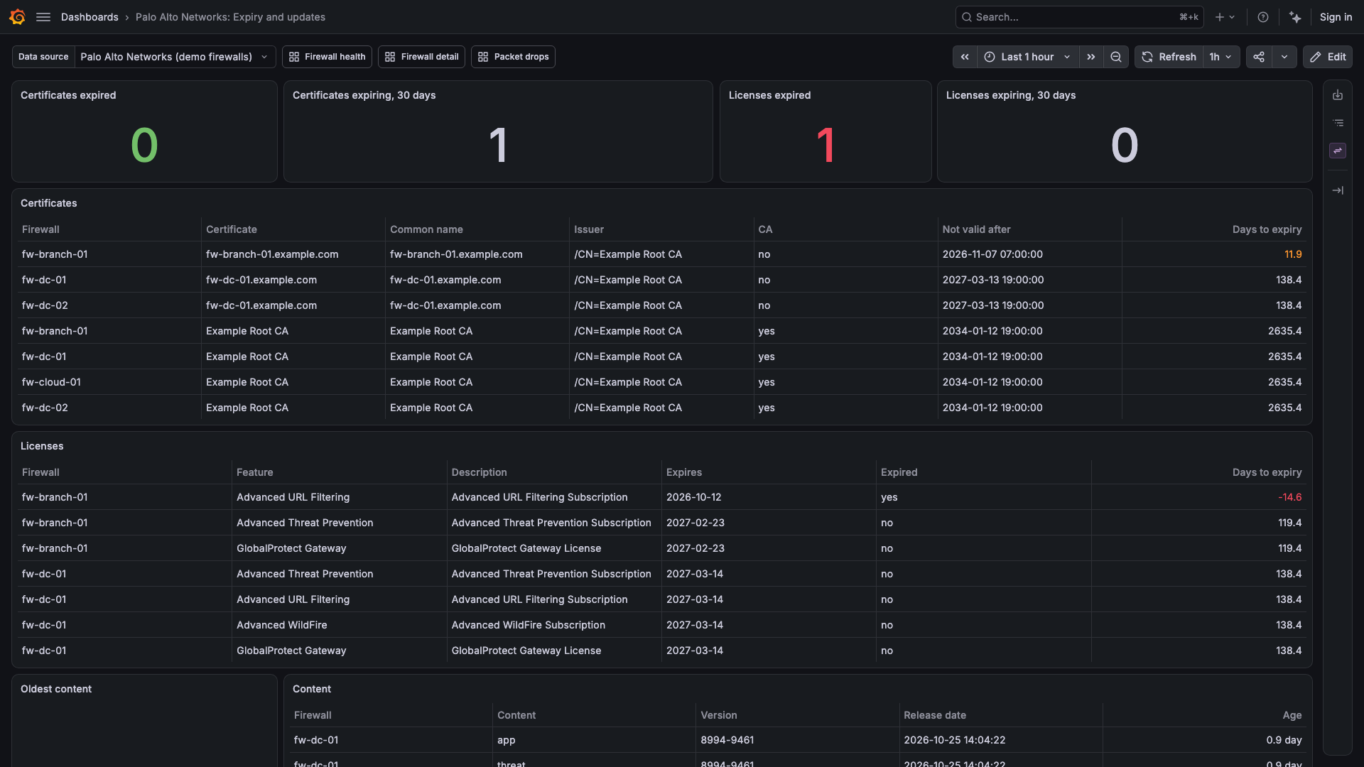The image size is (1364, 767).
Task: Expand the 1h refresh interval dropdown
Action: coord(1220,57)
